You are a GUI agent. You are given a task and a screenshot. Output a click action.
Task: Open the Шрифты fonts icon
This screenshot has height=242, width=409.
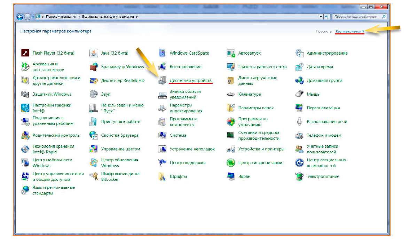pyautogui.click(x=162, y=177)
